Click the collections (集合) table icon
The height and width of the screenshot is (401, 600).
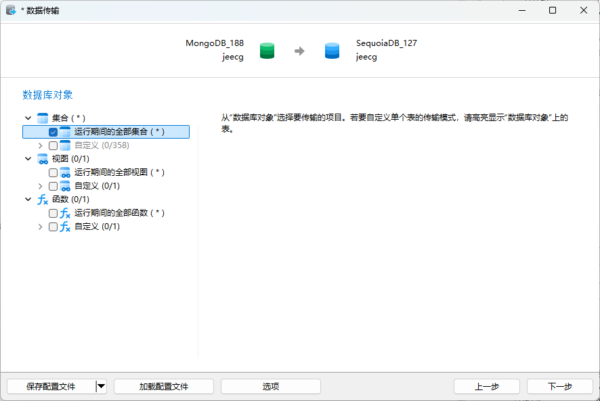pos(43,118)
